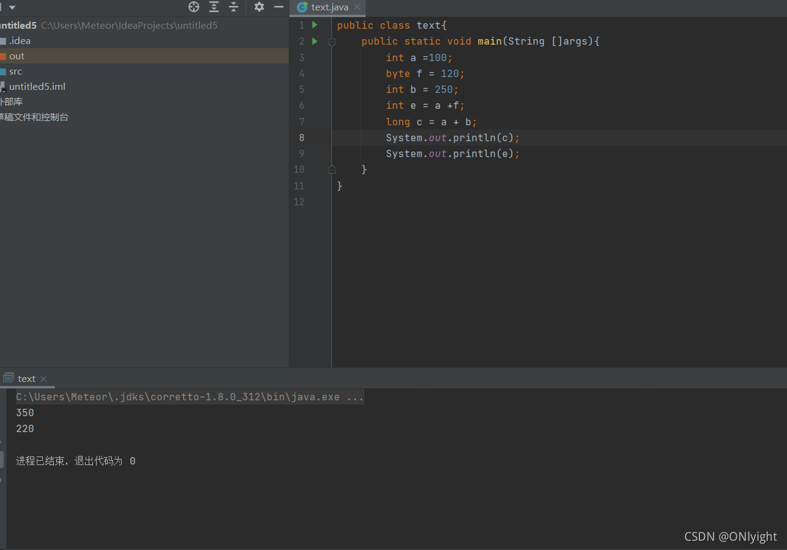Select the untitled5.iml file

point(37,86)
